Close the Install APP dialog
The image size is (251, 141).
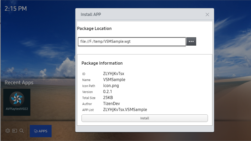[207, 15]
